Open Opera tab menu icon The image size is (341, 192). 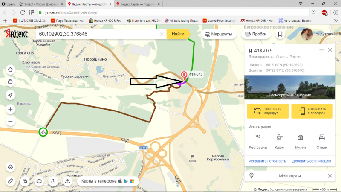click(x=301, y=4)
